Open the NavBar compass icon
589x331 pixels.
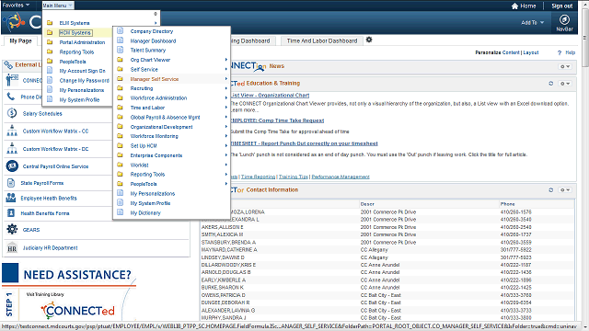click(x=564, y=19)
